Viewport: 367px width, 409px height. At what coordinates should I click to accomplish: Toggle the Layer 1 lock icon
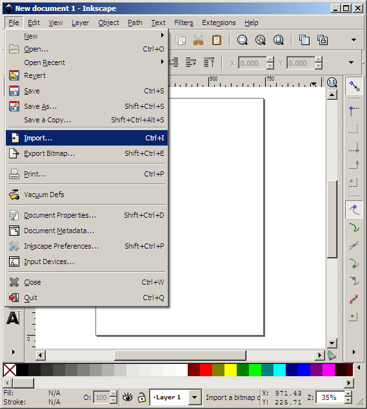pos(142,397)
